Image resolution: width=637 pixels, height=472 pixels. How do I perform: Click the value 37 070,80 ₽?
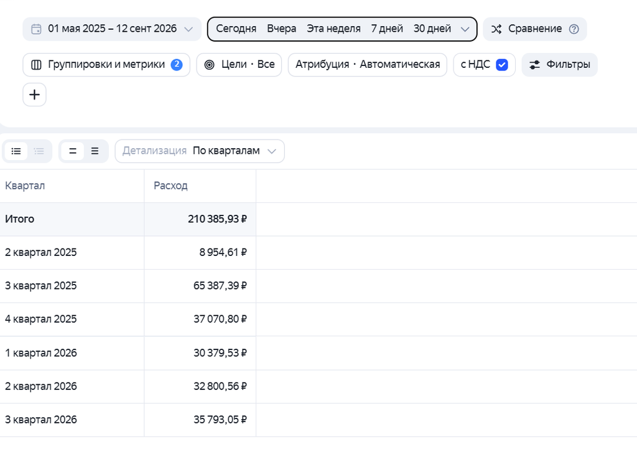point(220,319)
